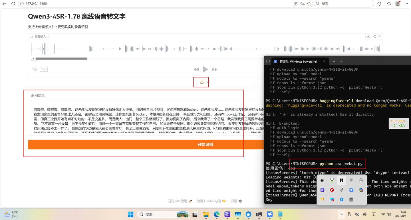
Task: Click the waveform horizontal scrollbar
Action: tap(61, 59)
